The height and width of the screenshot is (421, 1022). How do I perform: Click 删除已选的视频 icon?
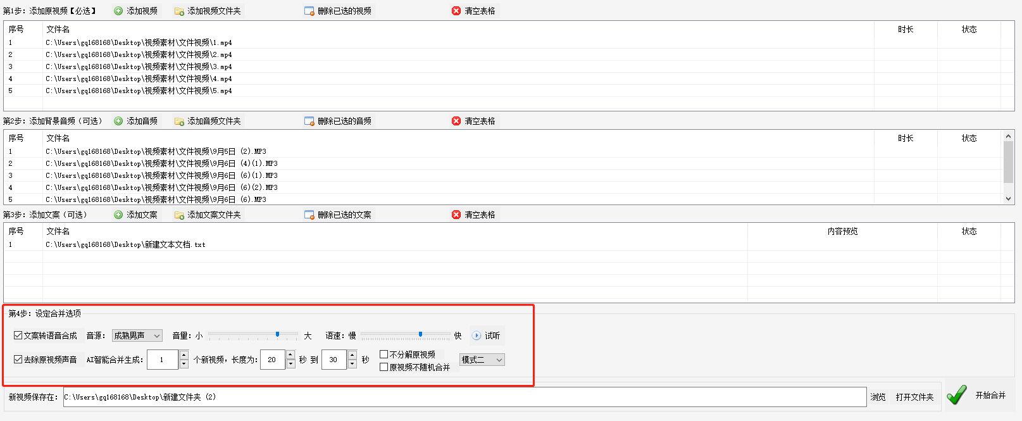pos(309,11)
